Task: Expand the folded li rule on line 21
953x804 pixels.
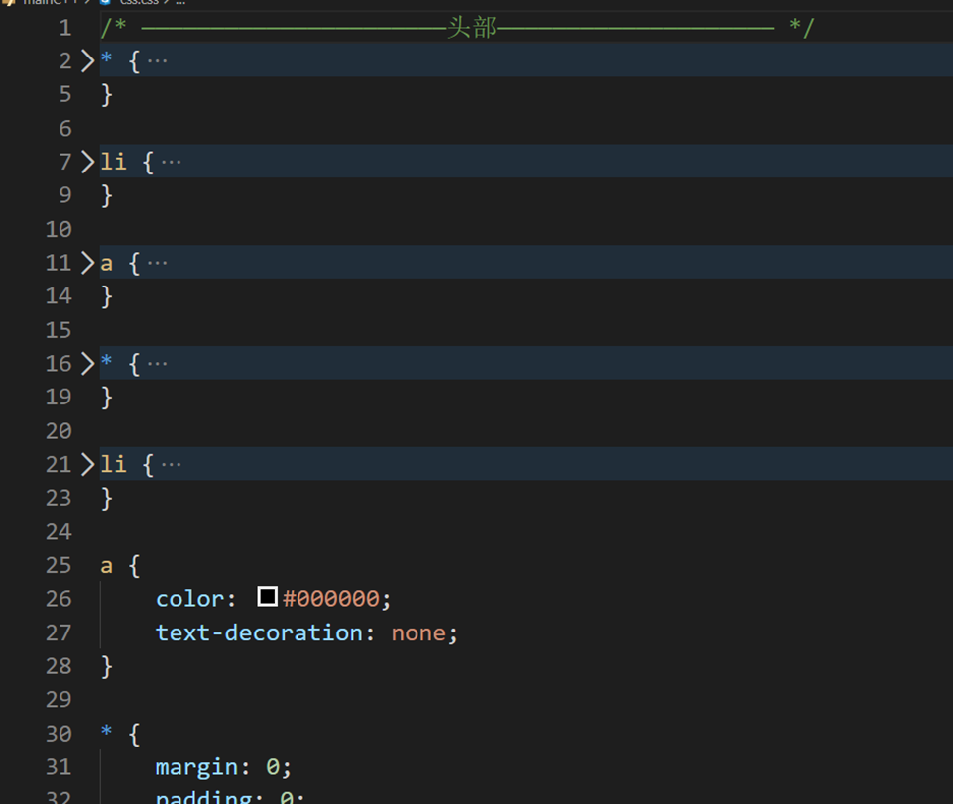Action: (x=87, y=464)
